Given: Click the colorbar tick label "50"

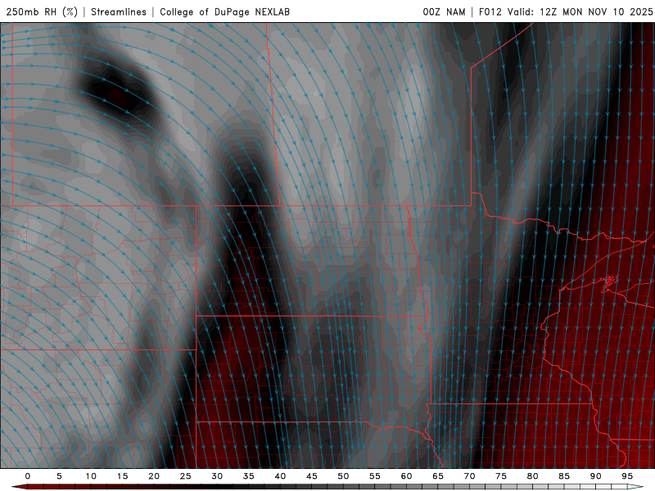Looking at the screenshot, I should pyautogui.click(x=343, y=476).
